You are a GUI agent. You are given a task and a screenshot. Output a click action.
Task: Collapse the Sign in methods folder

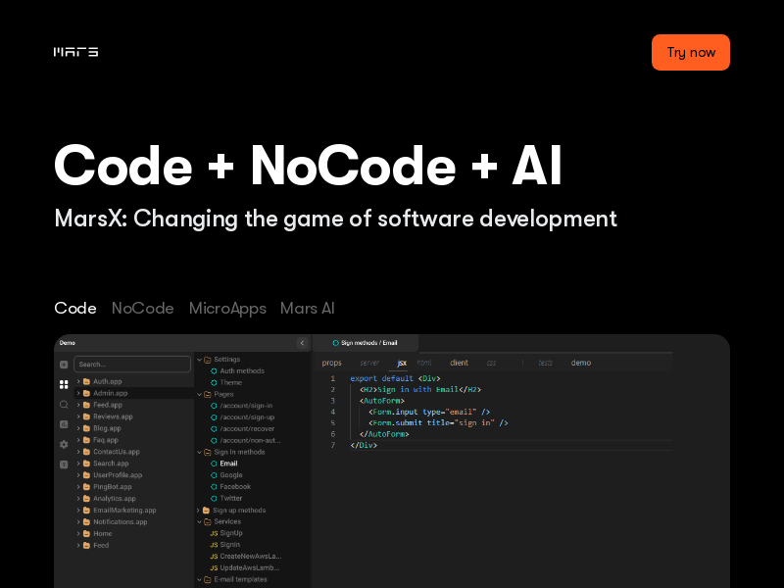click(200, 452)
